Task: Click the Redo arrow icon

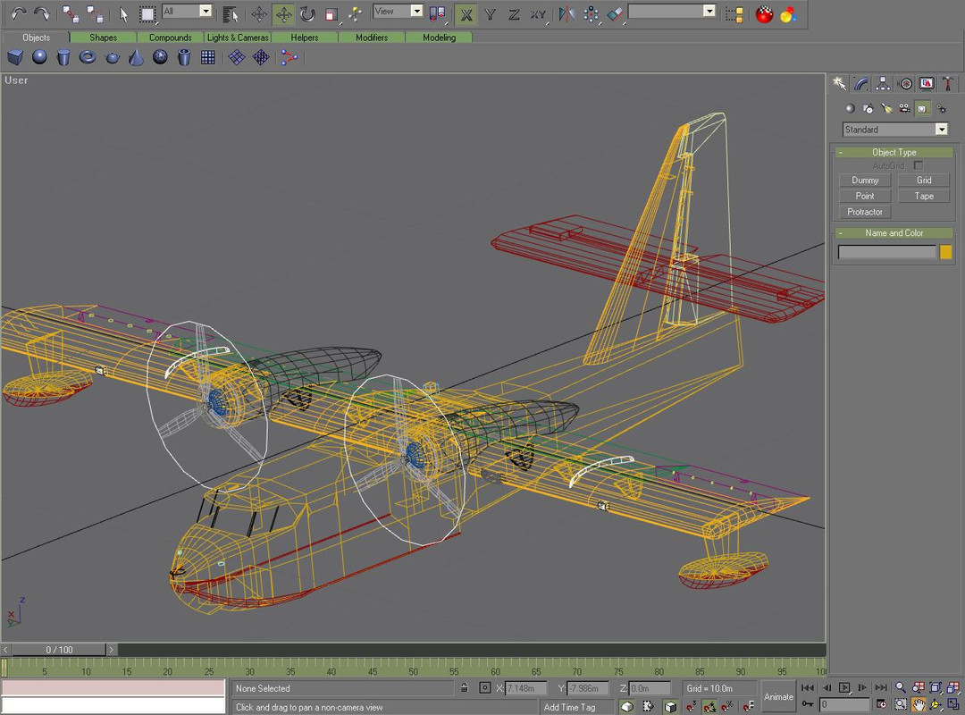Action: click(x=42, y=13)
